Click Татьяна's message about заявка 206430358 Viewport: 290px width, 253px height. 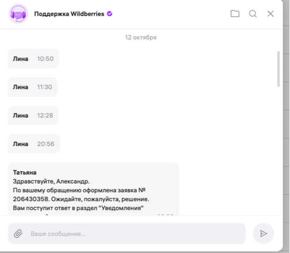click(x=94, y=189)
